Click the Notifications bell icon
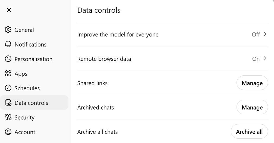 point(8,44)
